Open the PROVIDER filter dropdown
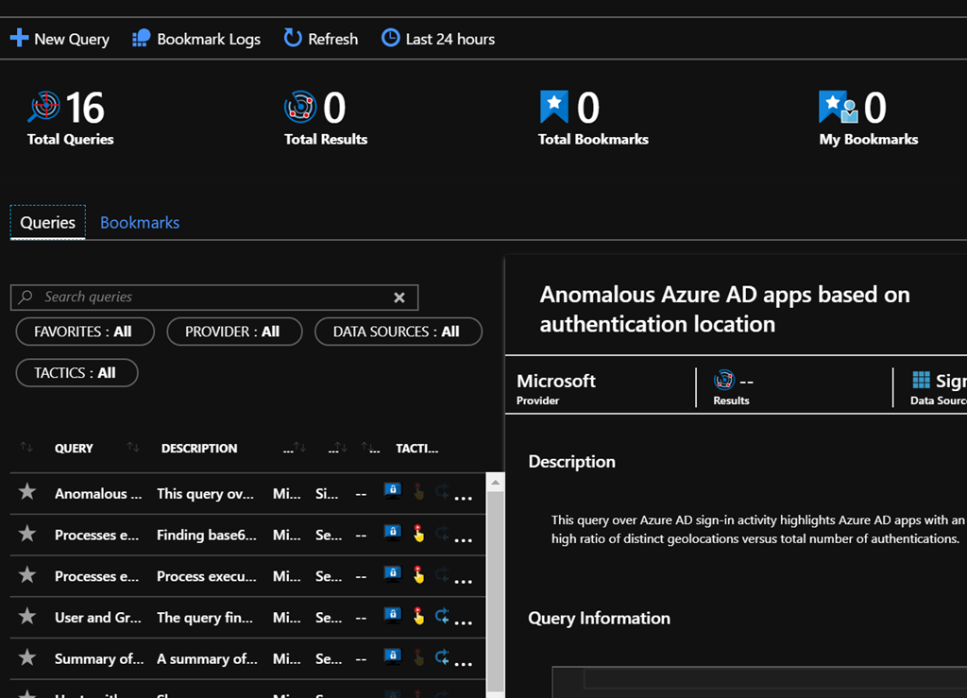 point(233,332)
